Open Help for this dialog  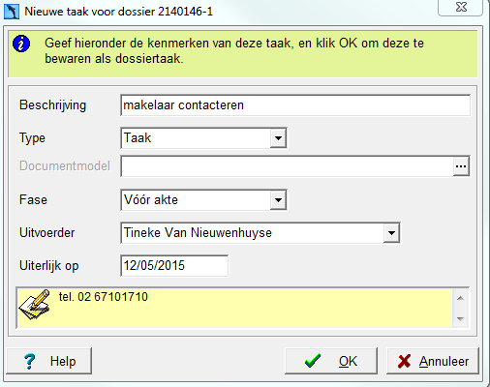coord(48,361)
